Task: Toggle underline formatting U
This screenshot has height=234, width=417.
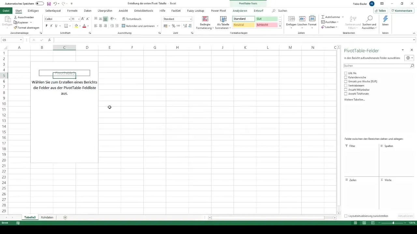Action: click(x=56, y=26)
